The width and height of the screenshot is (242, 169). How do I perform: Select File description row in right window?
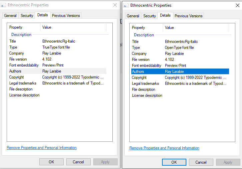180,89
